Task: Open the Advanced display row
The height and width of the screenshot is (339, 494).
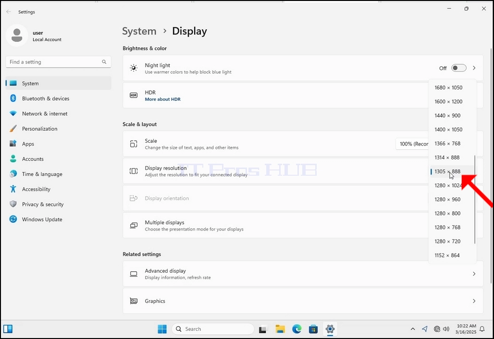Action: 303,274
